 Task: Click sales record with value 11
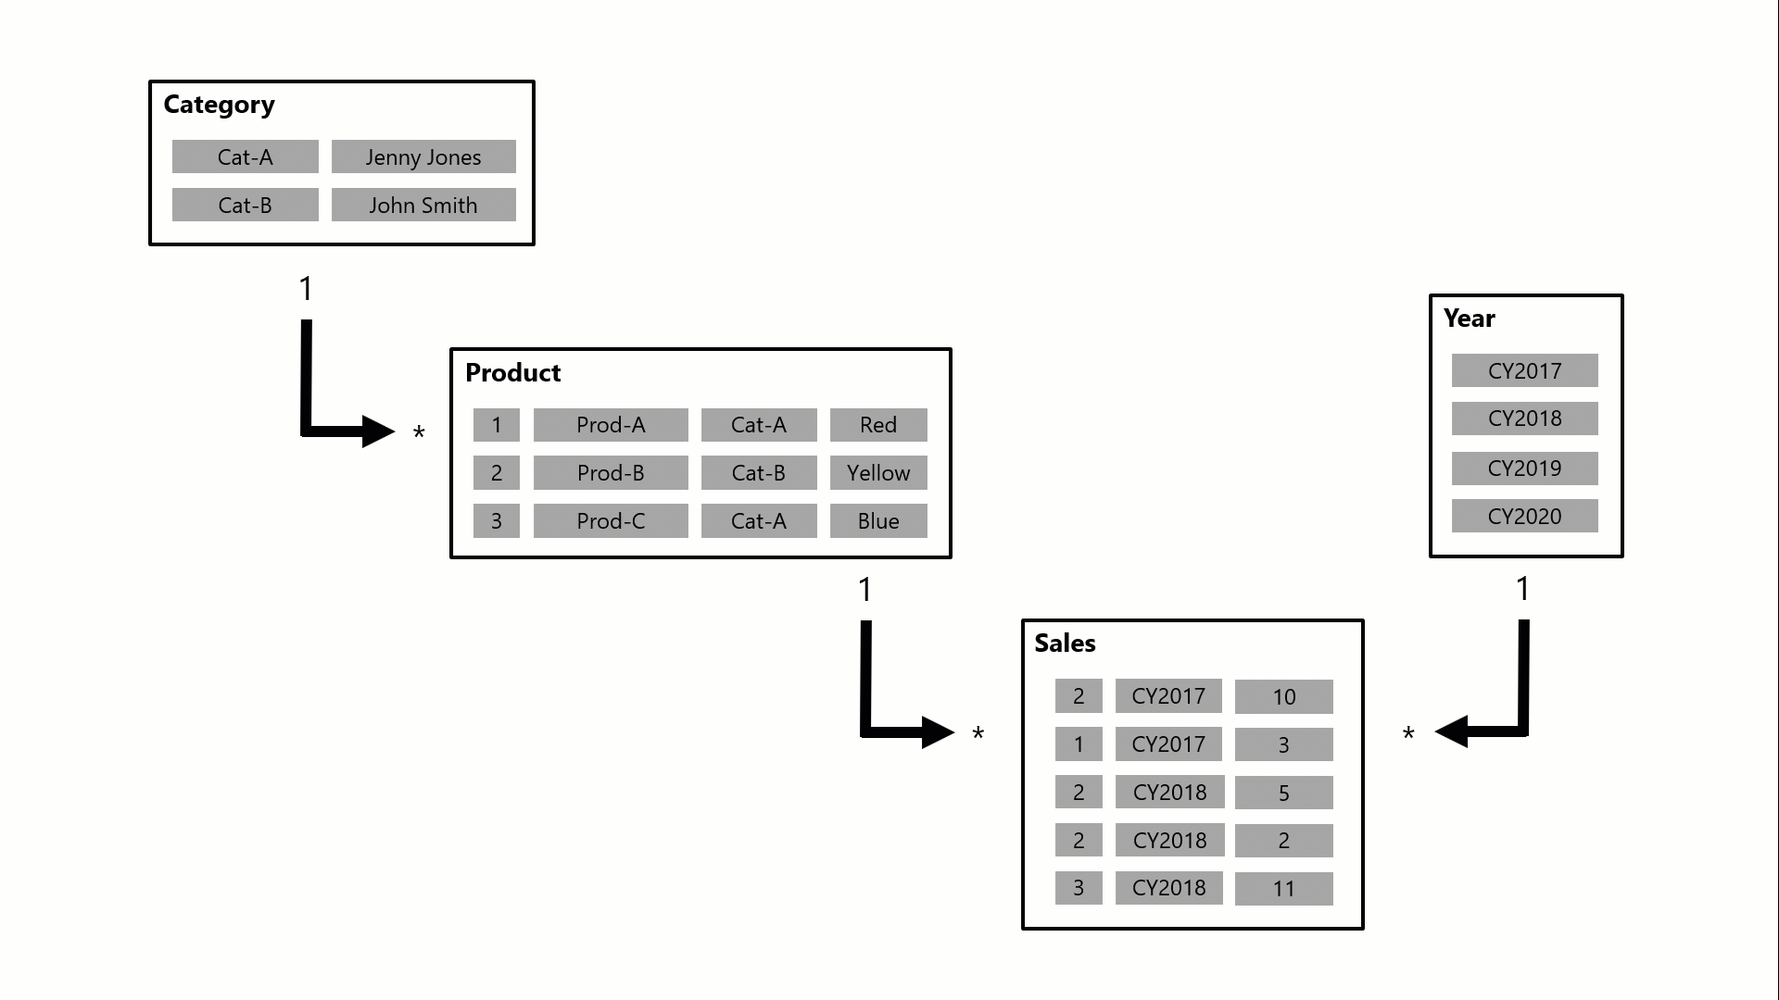tap(1281, 888)
